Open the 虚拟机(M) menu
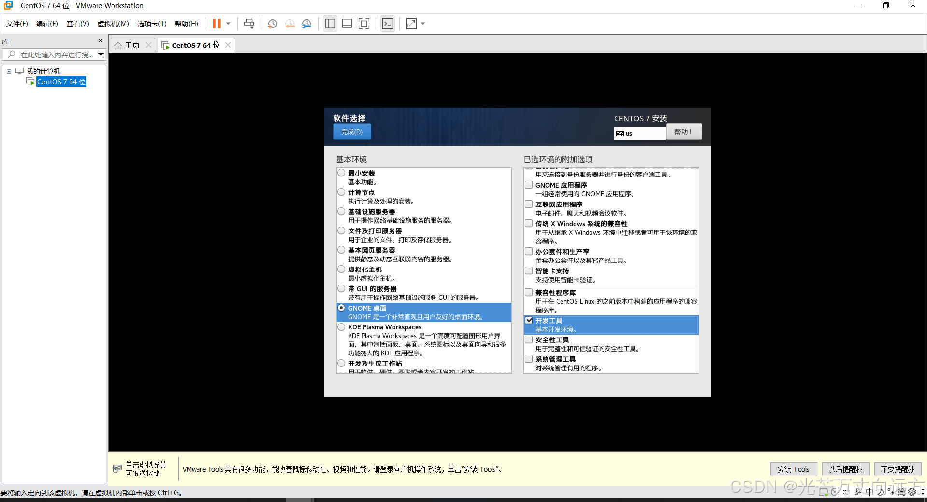Screen dimensions: 927x502 [x=113, y=24]
